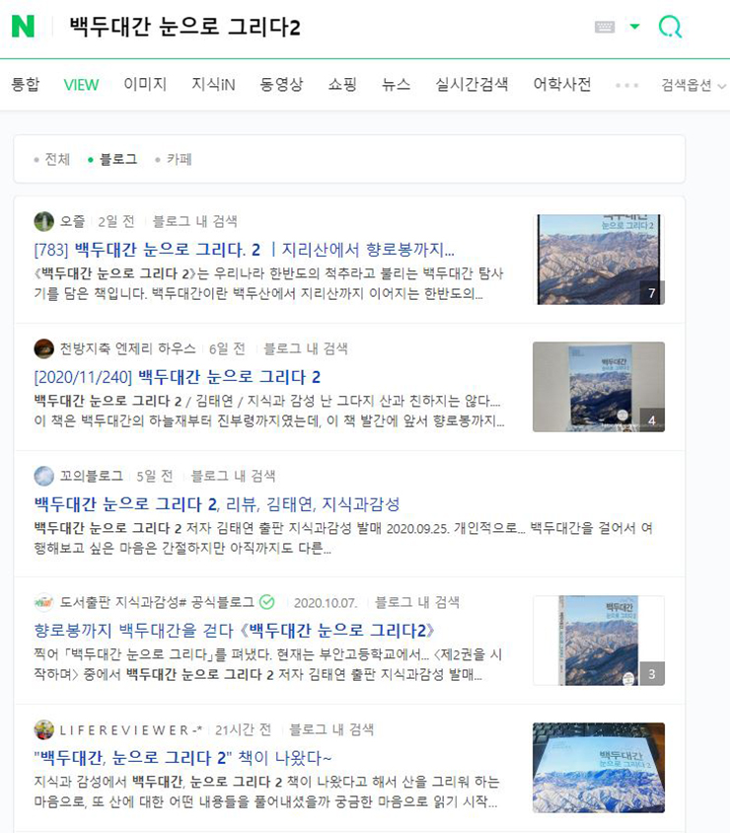The image size is (730, 833).
Task: Click the green Naver N logo
Action: (23, 26)
